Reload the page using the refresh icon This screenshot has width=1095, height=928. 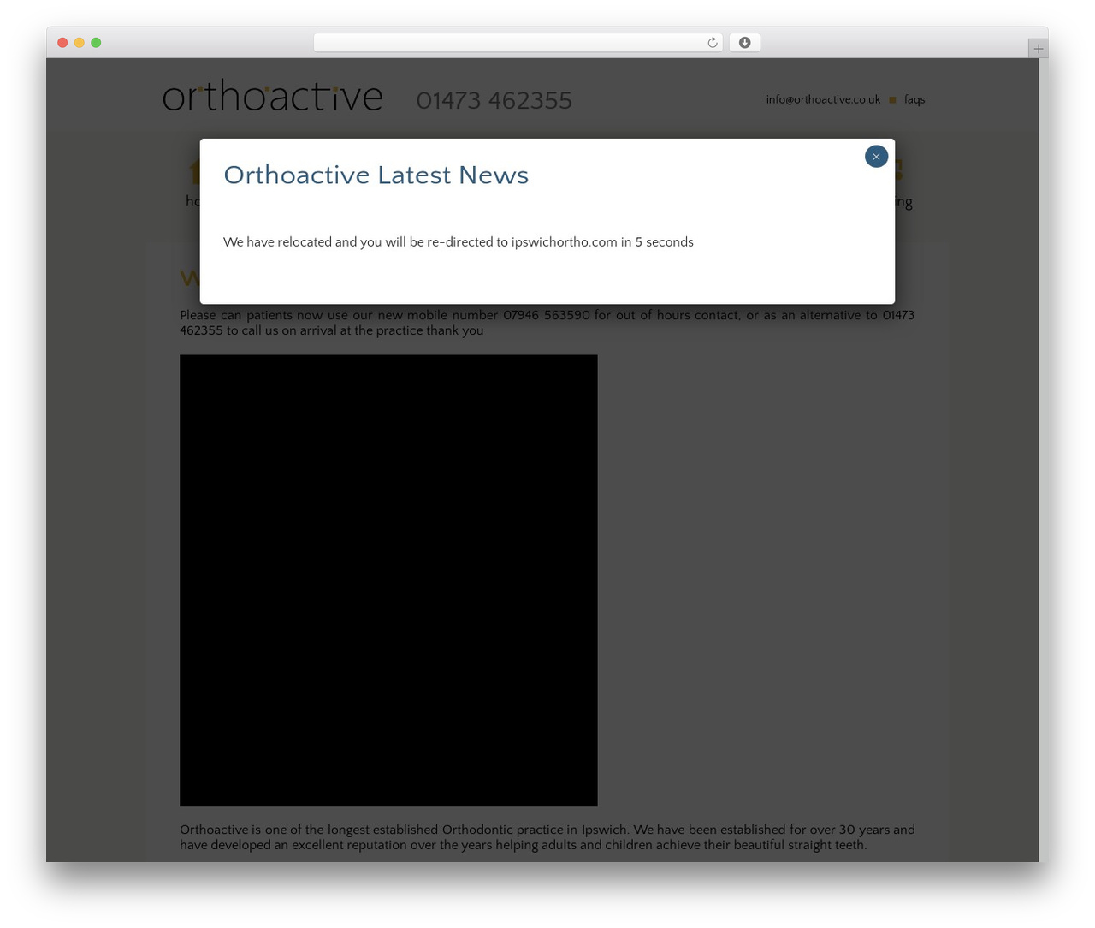point(712,43)
